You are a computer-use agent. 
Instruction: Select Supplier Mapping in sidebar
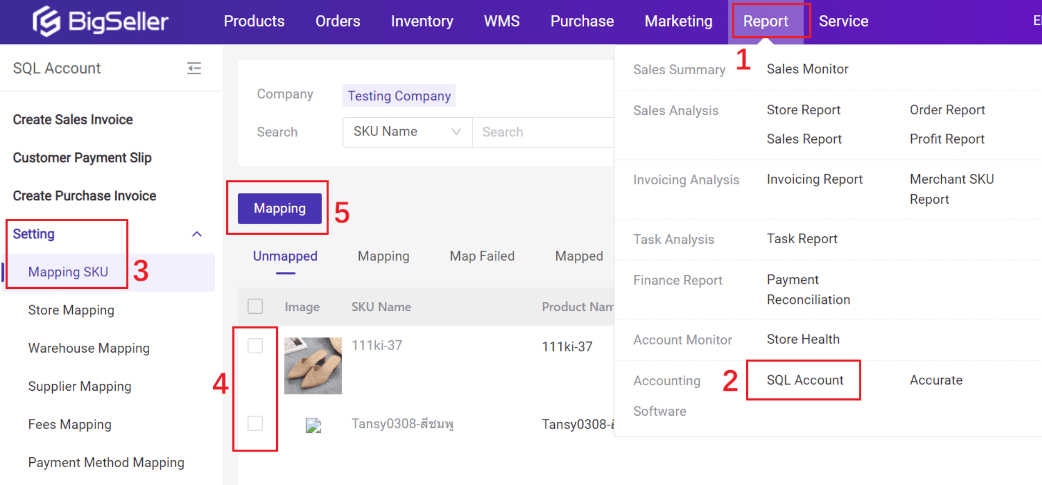click(x=80, y=386)
